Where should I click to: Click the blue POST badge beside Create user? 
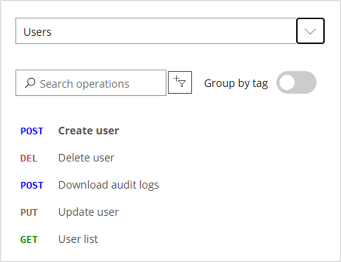pyautogui.click(x=31, y=131)
